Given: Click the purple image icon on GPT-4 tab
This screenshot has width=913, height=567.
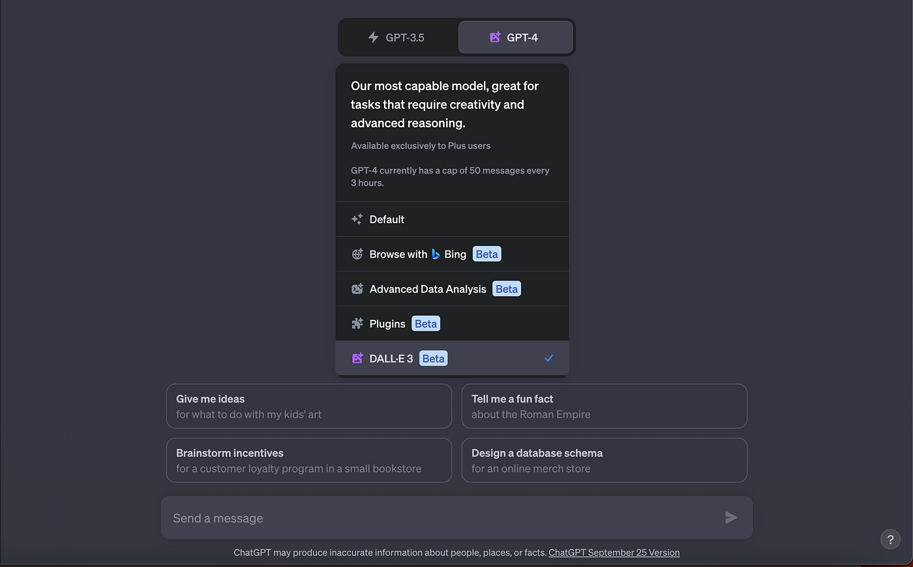Looking at the screenshot, I should pos(495,37).
